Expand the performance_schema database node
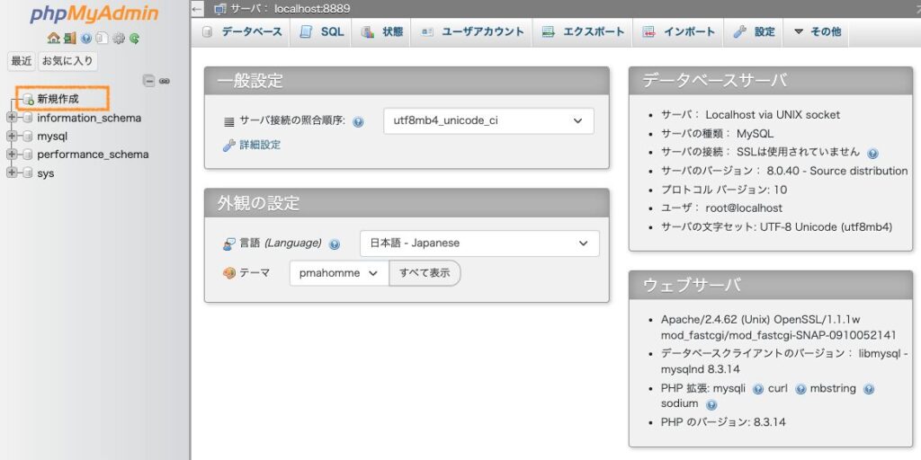 (x=11, y=155)
